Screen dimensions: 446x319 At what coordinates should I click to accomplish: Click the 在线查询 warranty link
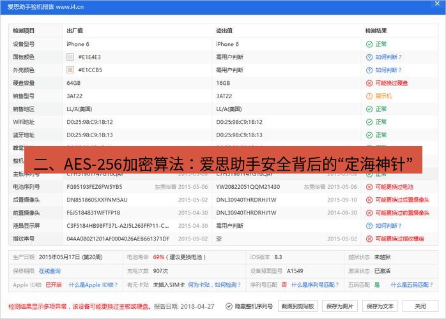pos(50,271)
